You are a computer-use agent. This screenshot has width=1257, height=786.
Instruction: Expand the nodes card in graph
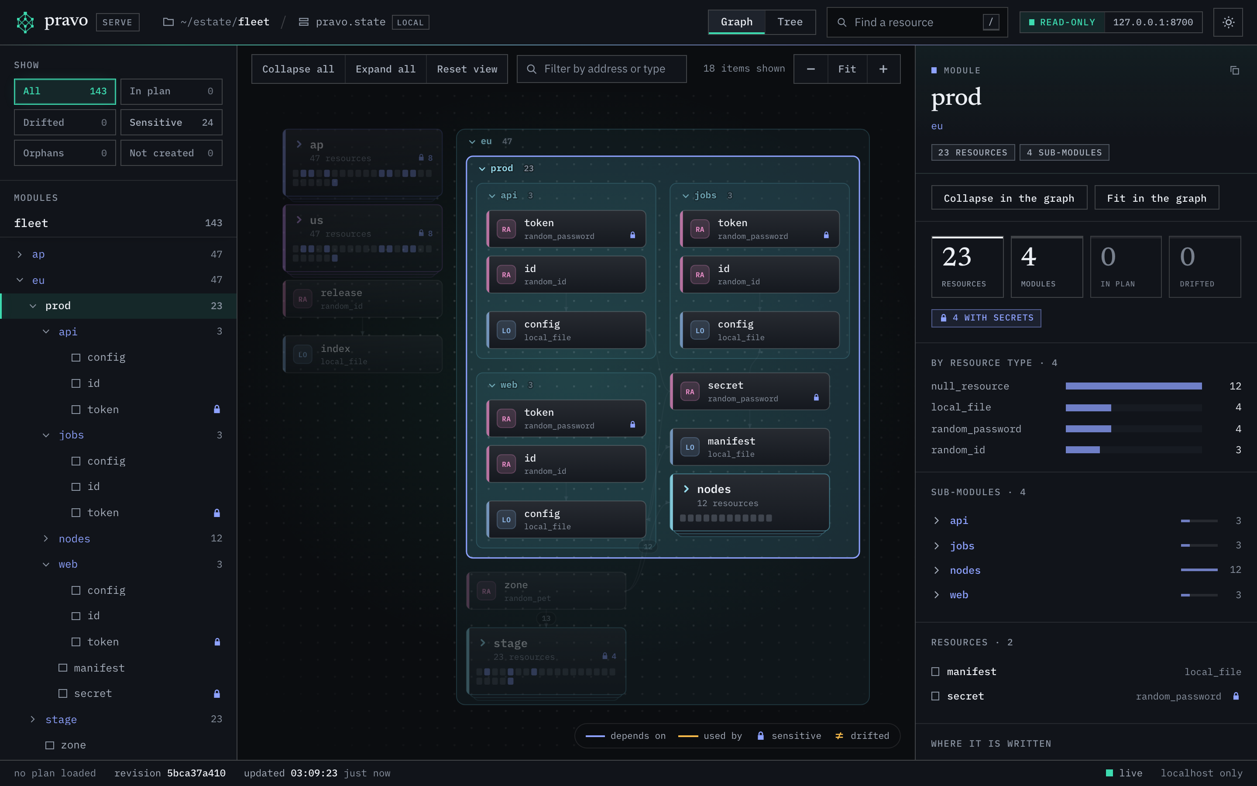686,489
